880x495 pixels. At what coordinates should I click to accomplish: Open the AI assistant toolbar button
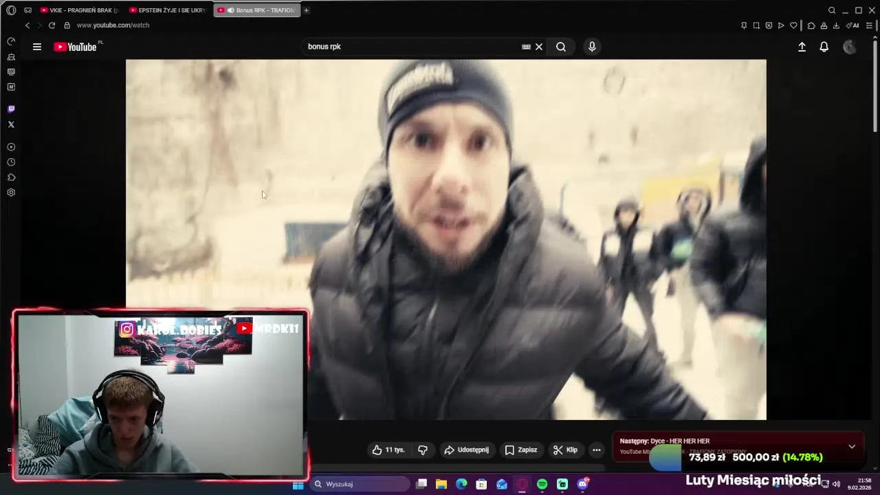coord(852,25)
